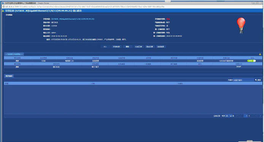This screenshot has width=264, height=142.
Task: Click the keyword search input field
Action: (x=243, y=80)
